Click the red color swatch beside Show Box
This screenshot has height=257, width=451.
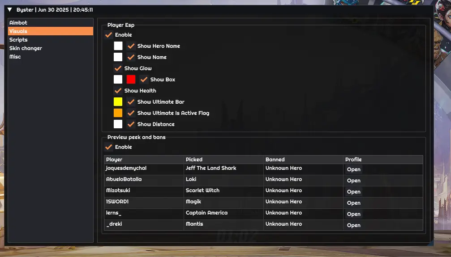[131, 80]
